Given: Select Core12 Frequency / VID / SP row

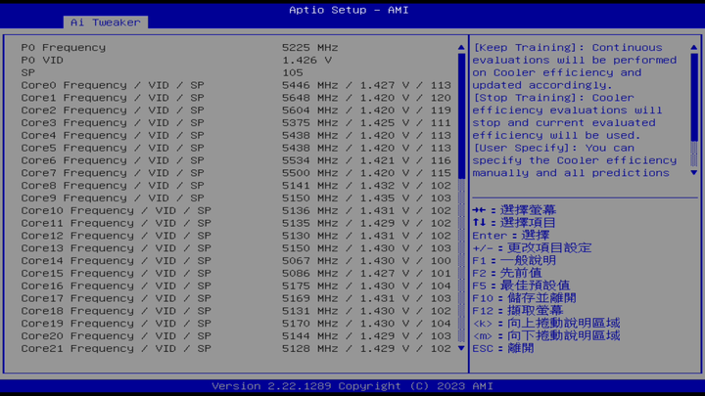Looking at the screenshot, I should coord(236,236).
